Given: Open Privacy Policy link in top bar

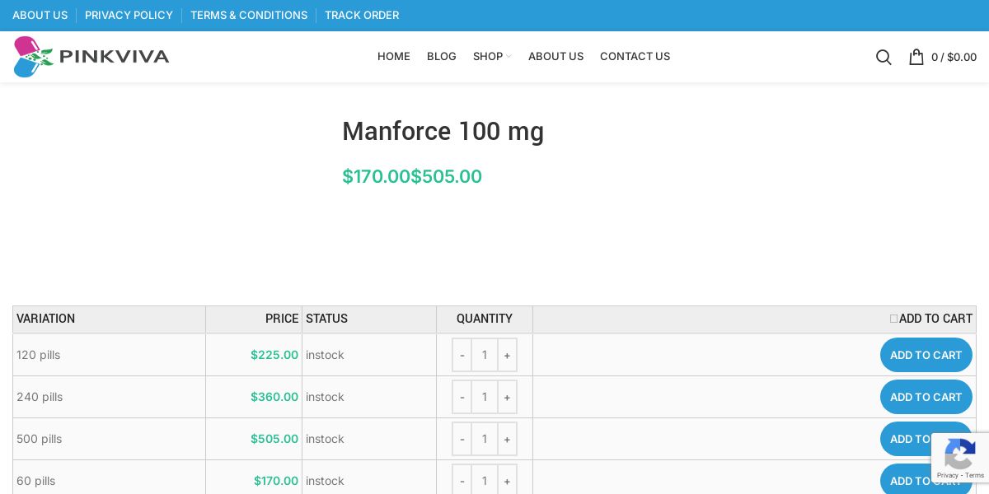Looking at the screenshot, I should [129, 15].
